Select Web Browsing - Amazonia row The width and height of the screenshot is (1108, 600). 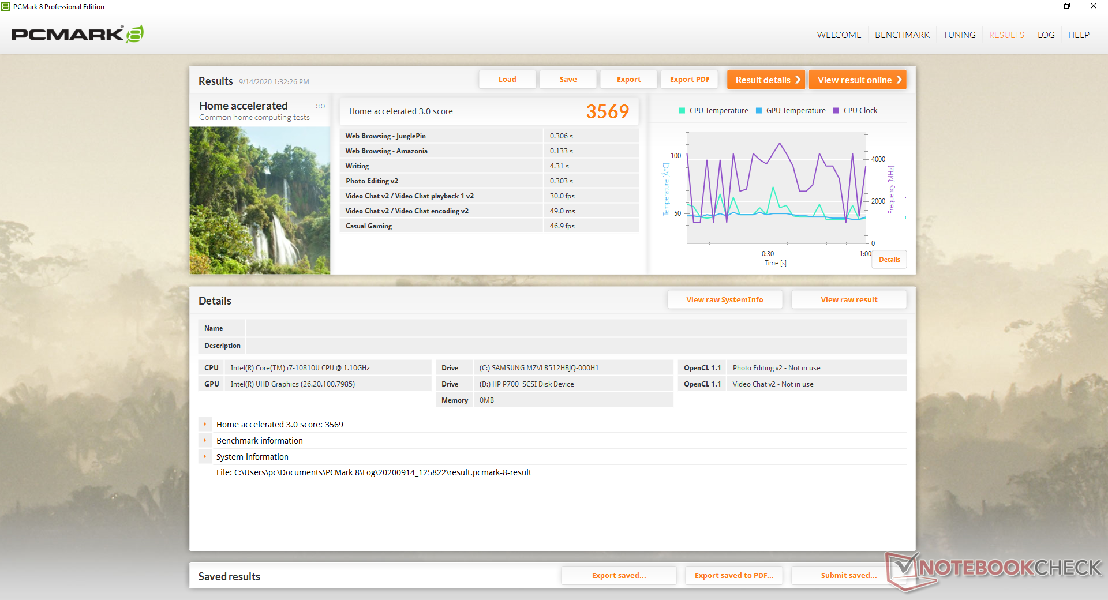[x=489, y=151]
